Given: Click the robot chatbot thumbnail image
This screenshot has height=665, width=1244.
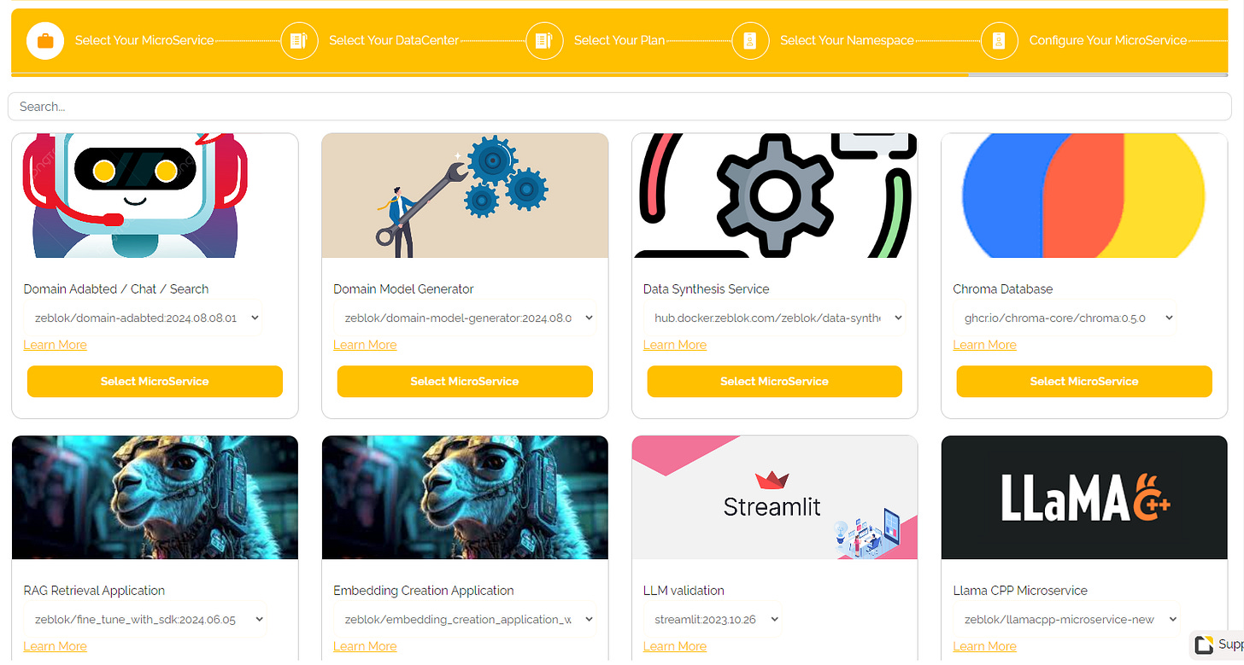Looking at the screenshot, I should [x=155, y=195].
